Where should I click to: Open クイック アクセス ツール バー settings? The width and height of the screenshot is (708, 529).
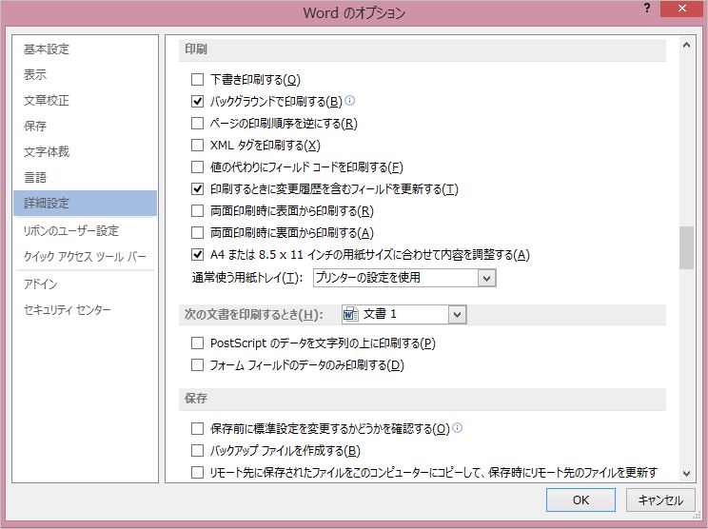tap(85, 256)
